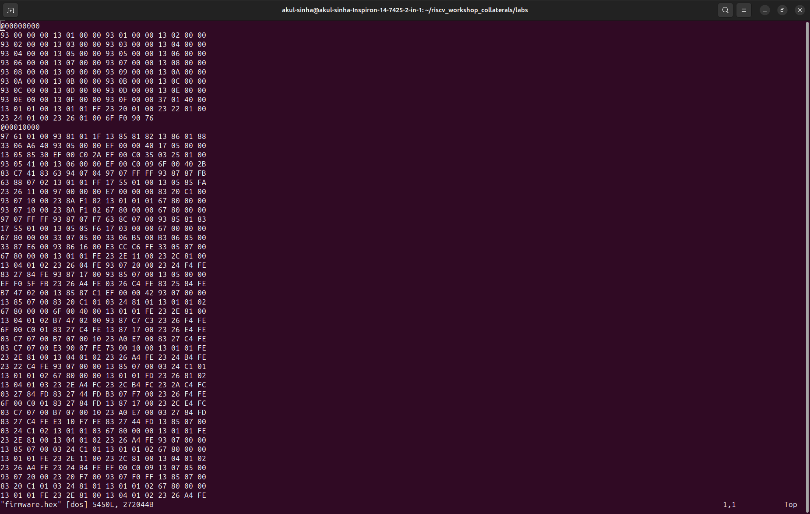Open the terminal hamburger menu
810x514 pixels.
743,10
